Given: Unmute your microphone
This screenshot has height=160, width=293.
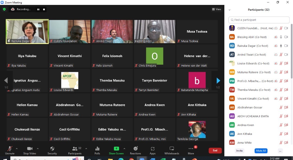Looking at the screenshot, I should tap(10, 150).
